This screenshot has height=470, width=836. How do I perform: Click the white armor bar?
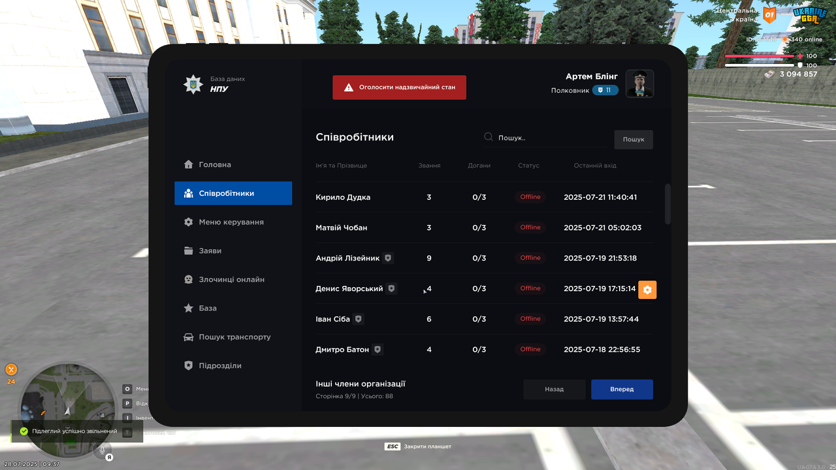(760, 65)
